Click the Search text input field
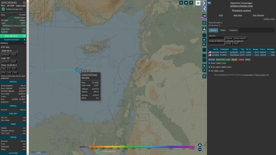Screen dimensions: 276x155 [x=217, y=38]
